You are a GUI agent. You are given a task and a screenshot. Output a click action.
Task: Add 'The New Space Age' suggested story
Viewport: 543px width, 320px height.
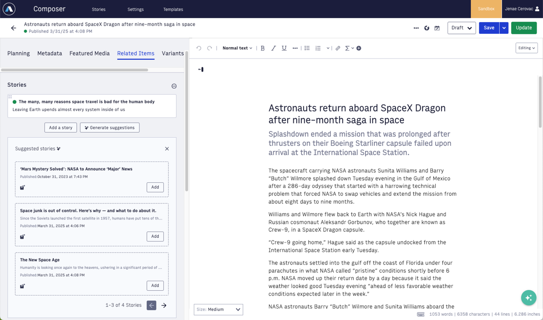point(155,286)
